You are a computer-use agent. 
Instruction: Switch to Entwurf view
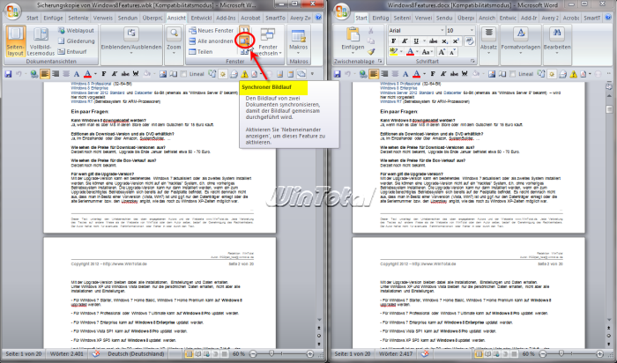click(x=72, y=51)
